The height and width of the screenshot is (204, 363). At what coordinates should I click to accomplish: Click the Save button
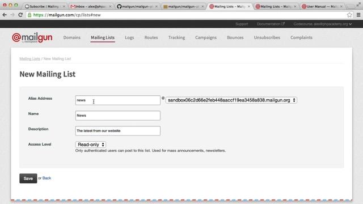(28, 178)
